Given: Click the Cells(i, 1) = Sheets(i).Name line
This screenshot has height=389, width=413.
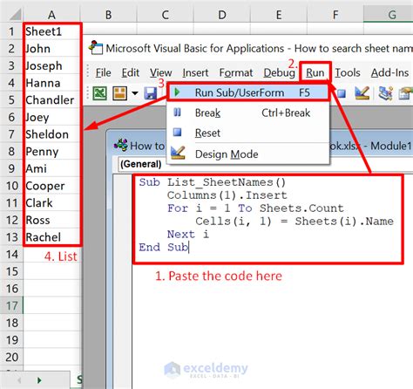Looking at the screenshot, I should (295, 222).
